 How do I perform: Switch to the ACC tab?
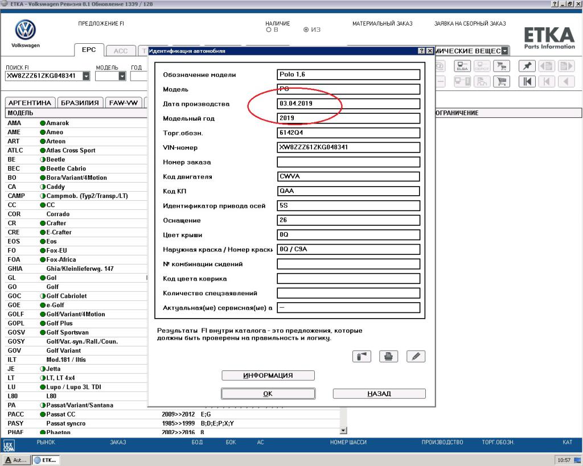(x=121, y=51)
